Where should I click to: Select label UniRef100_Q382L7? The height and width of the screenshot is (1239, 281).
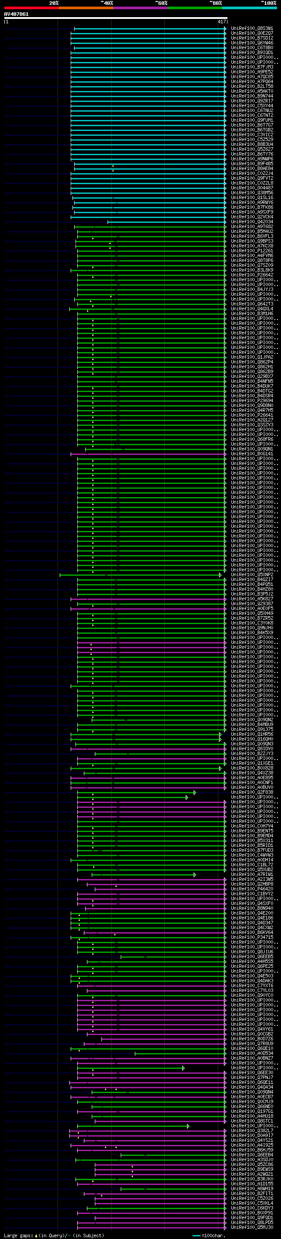252,1131
